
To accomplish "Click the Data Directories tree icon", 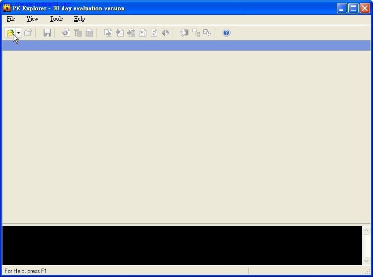I will [78, 33].
